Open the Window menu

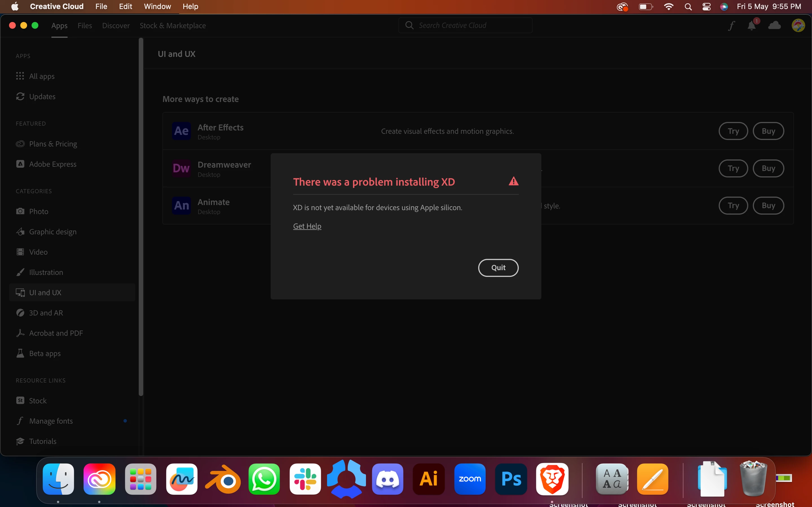[157, 6]
